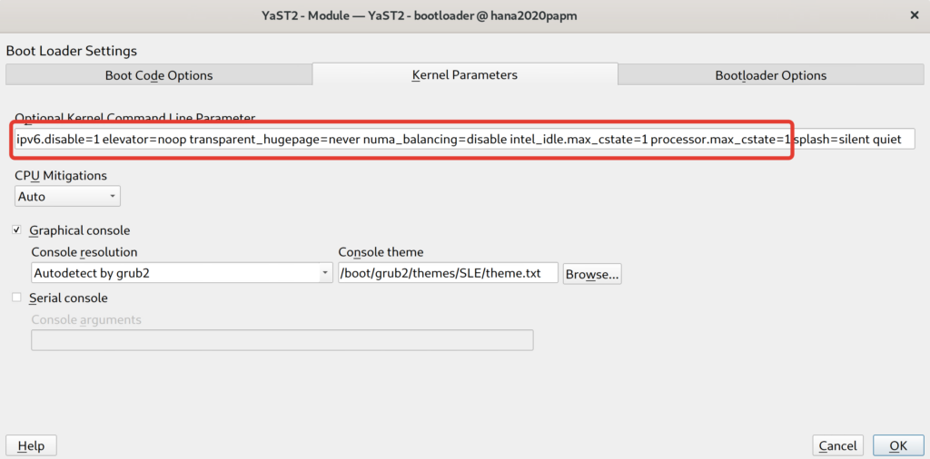Click the Console arguments text field

(x=282, y=340)
